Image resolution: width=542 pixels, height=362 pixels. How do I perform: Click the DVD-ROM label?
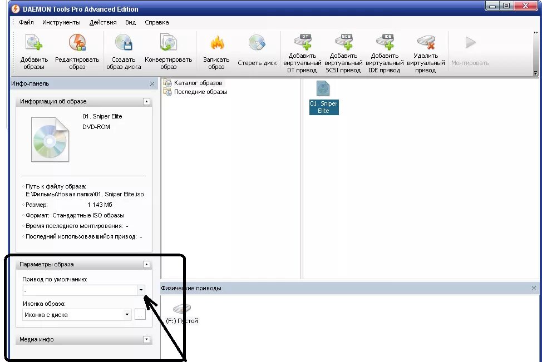[96, 127]
